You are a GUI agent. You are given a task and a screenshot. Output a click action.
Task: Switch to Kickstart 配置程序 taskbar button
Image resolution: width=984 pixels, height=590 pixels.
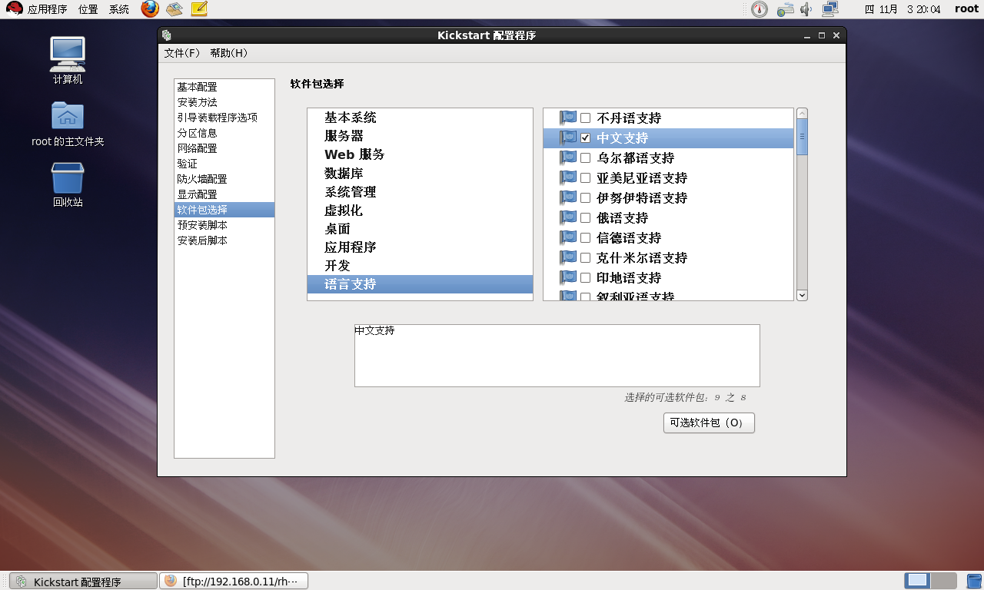[x=83, y=582]
